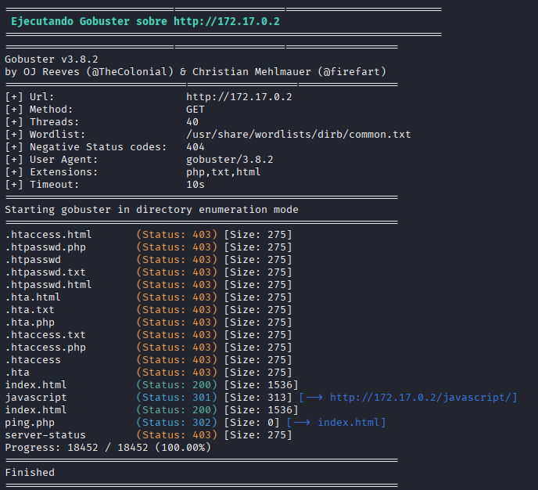Click the Finished status text
The width and height of the screenshot is (538, 490).
[x=30, y=473]
